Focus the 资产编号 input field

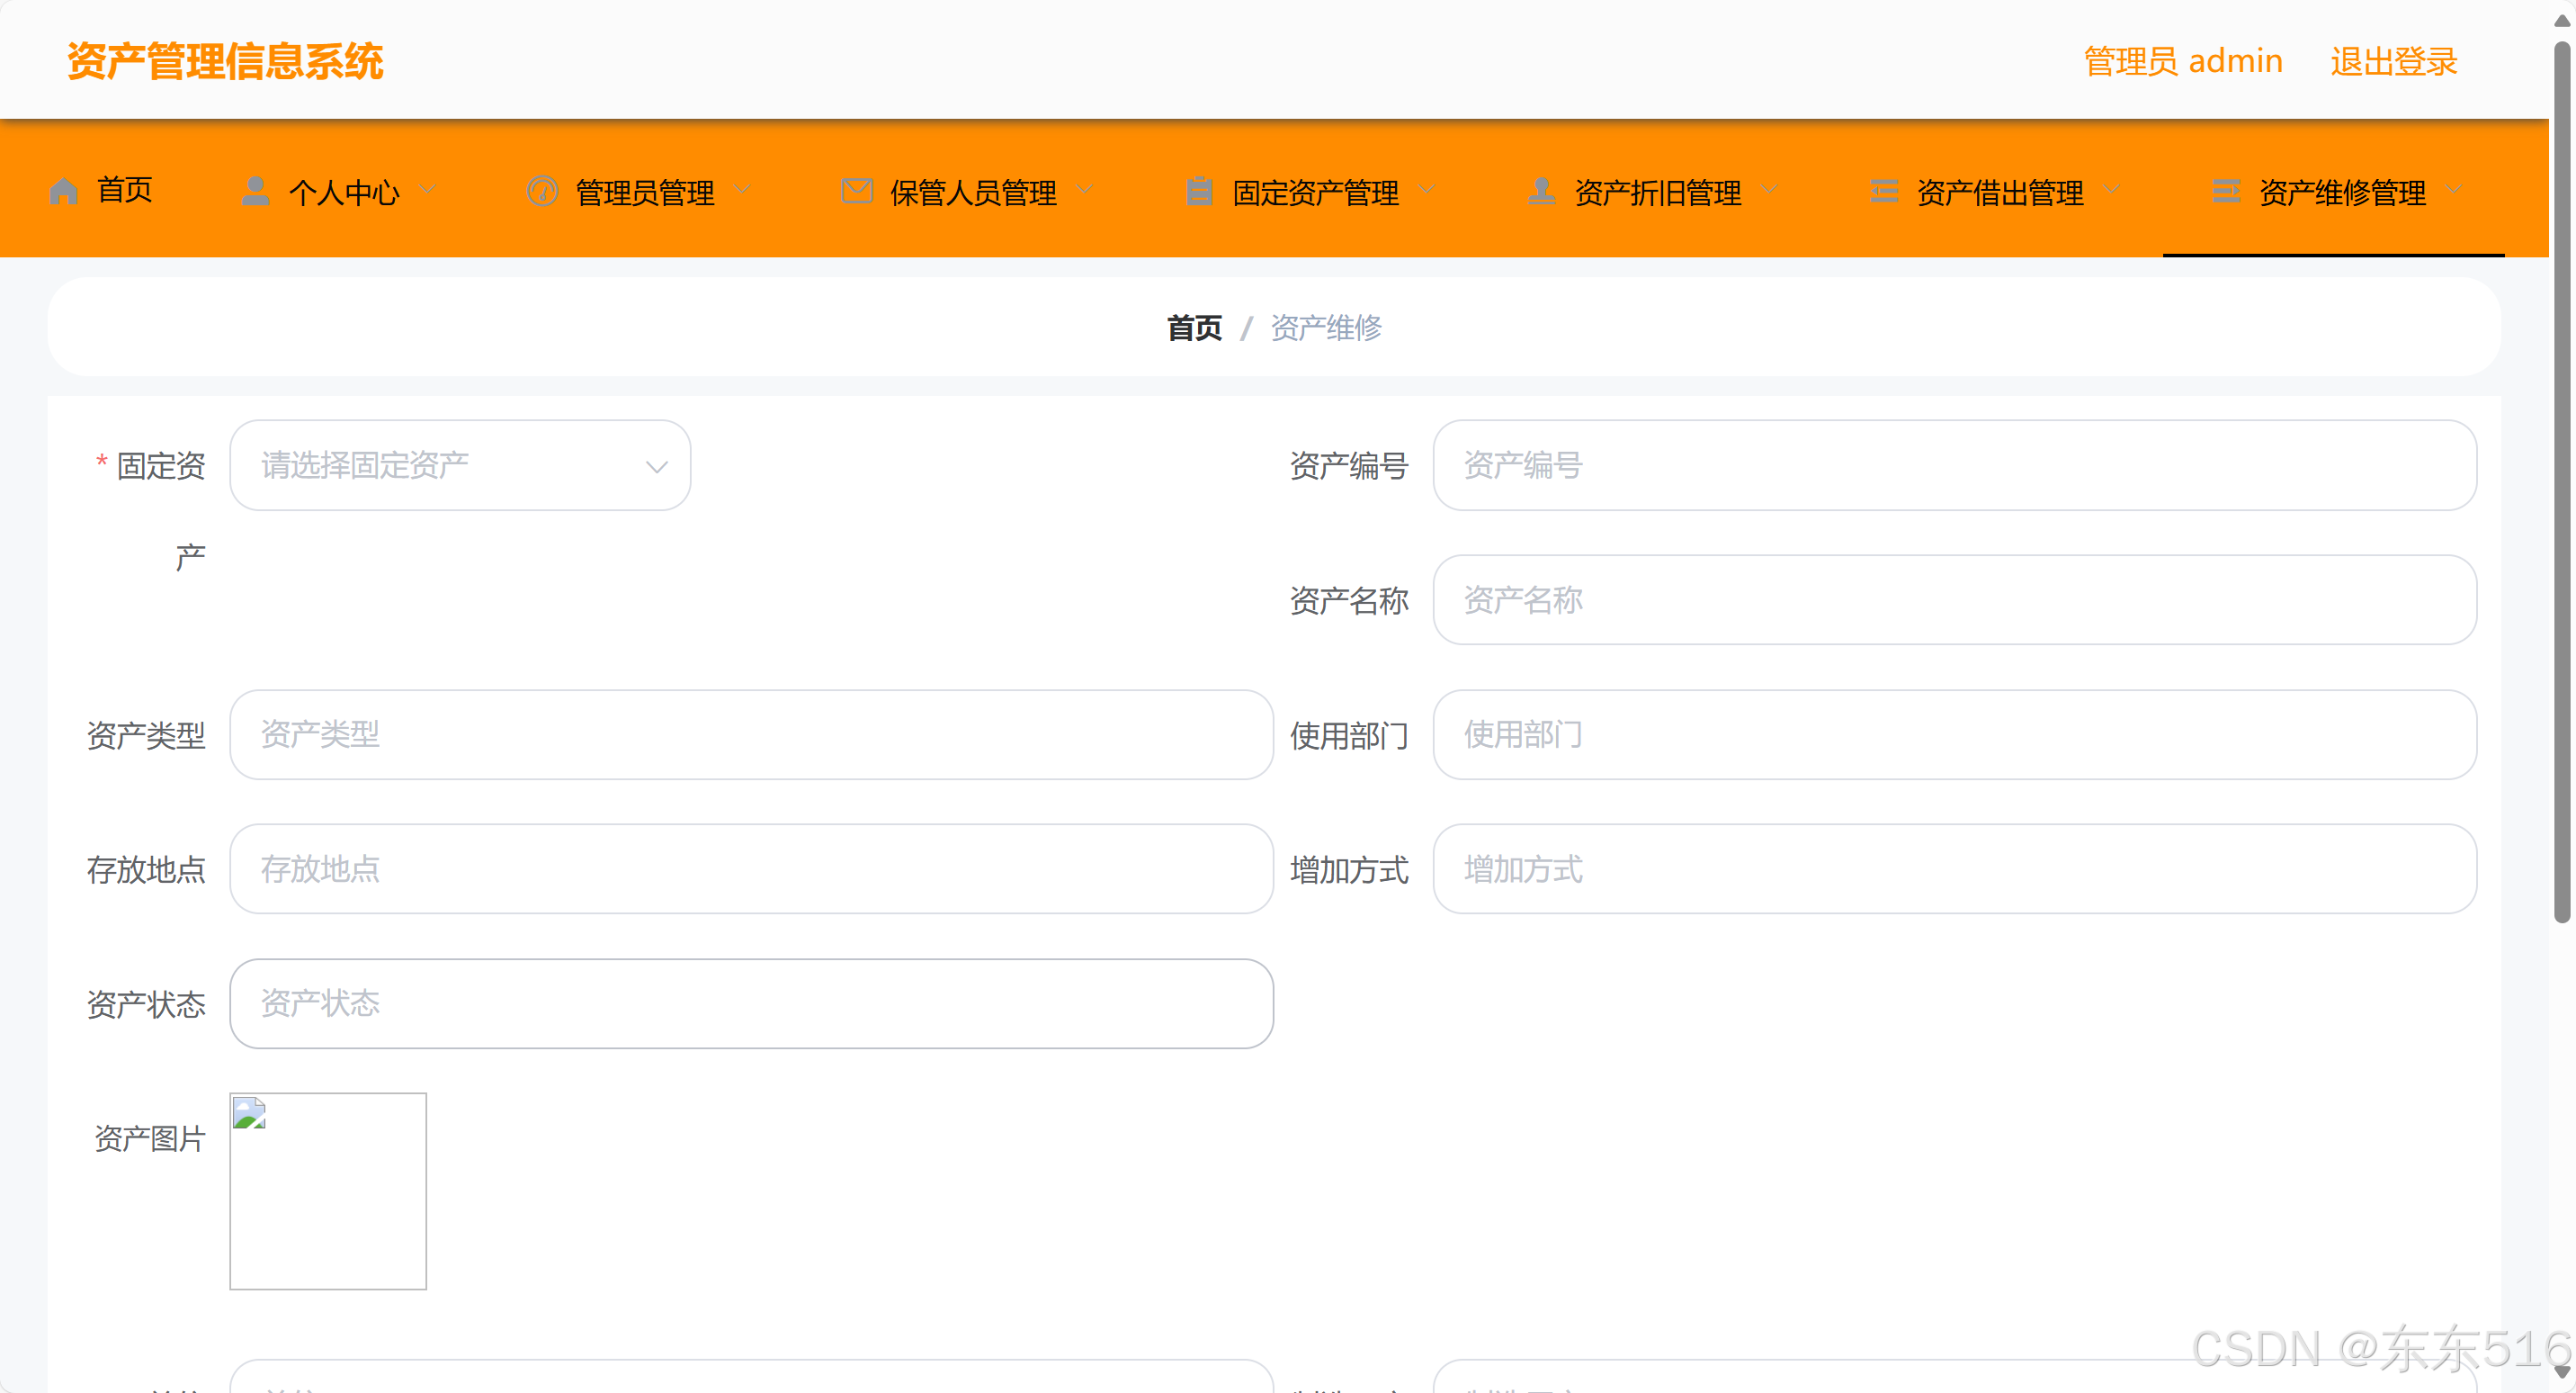pyautogui.click(x=1954, y=465)
